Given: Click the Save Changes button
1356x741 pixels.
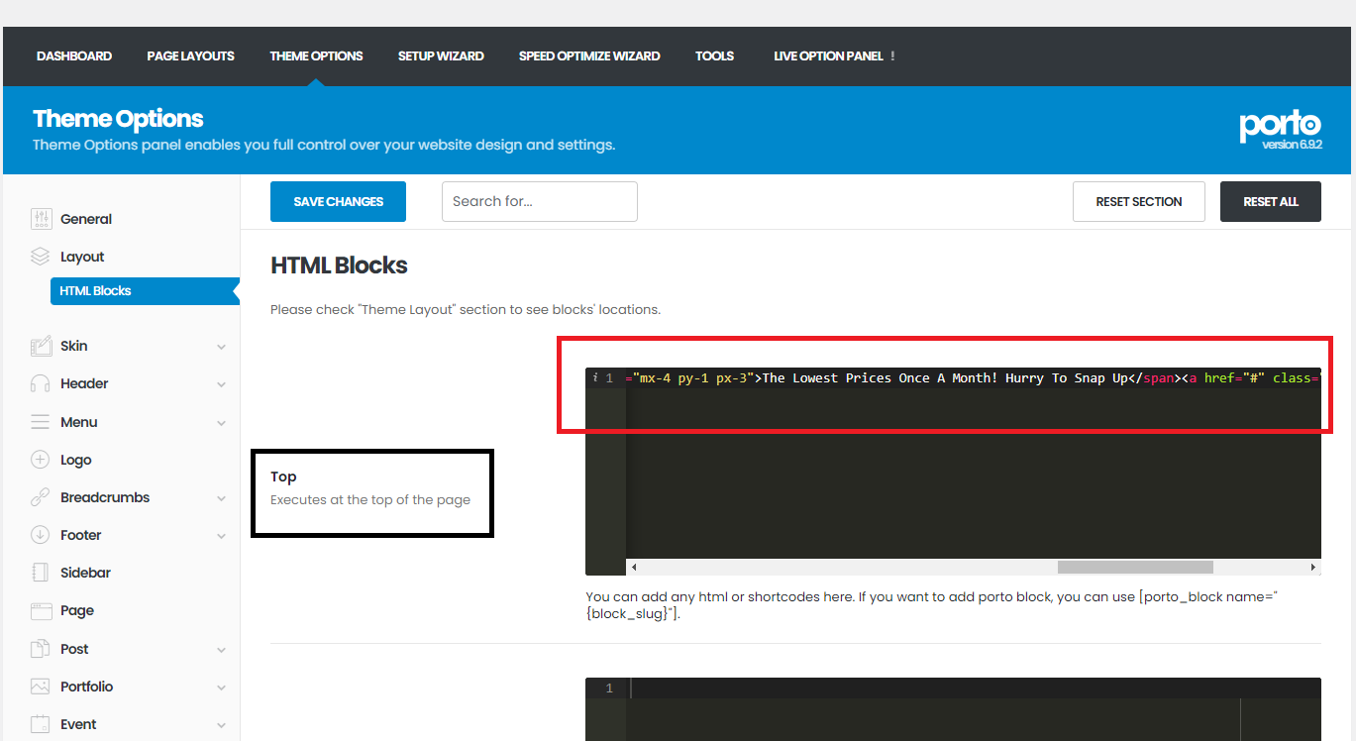Looking at the screenshot, I should tap(338, 201).
